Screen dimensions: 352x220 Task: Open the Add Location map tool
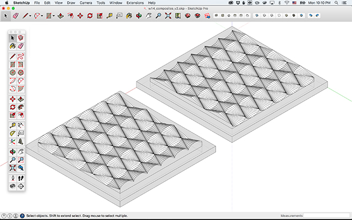(178, 16)
